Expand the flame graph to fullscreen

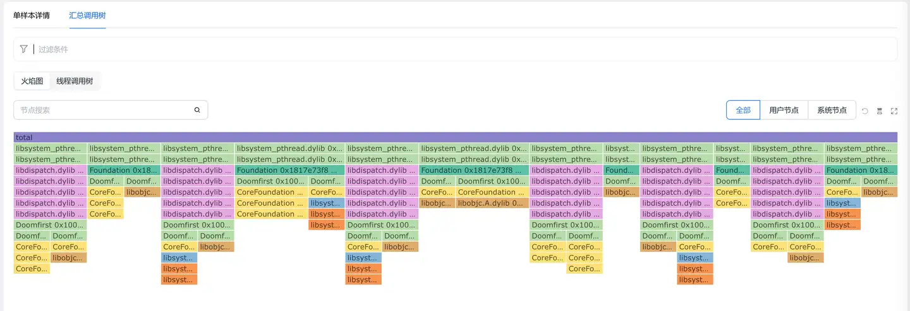[894, 110]
